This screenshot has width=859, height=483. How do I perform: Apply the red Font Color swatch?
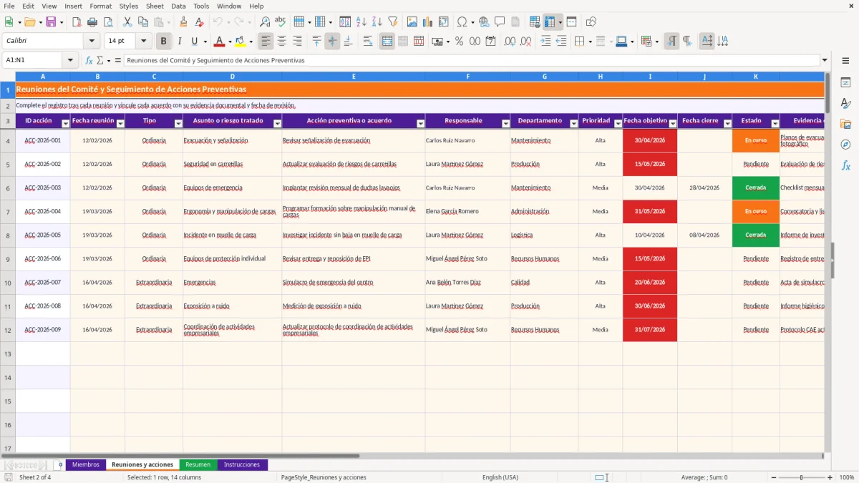coord(220,42)
